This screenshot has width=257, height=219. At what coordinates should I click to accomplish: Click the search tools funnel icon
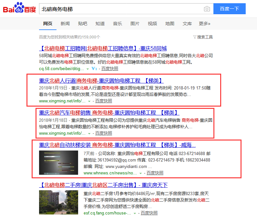(195, 37)
